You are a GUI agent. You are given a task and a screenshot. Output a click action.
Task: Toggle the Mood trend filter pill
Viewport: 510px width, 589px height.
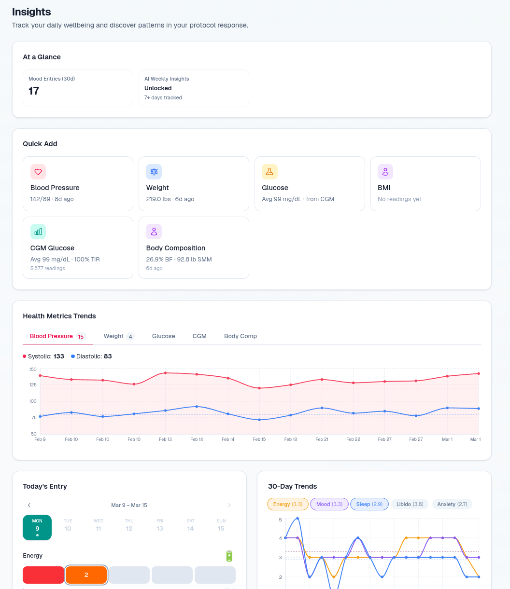click(329, 504)
